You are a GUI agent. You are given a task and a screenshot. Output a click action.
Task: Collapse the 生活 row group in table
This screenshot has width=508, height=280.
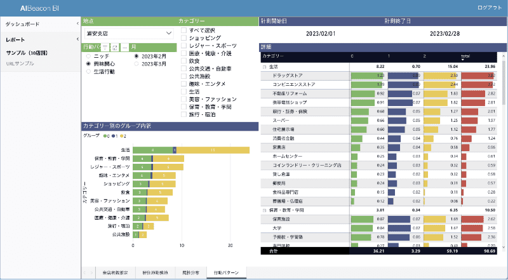click(264, 66)
